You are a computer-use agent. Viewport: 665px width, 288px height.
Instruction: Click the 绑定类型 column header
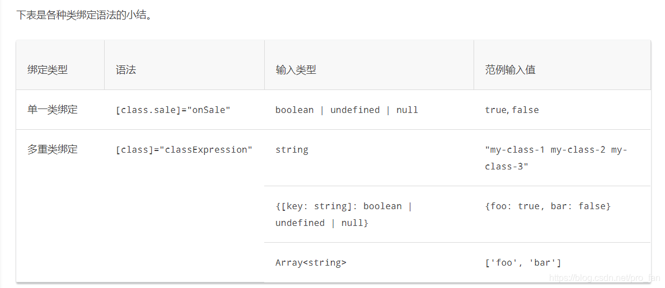[x=48, y=70]
